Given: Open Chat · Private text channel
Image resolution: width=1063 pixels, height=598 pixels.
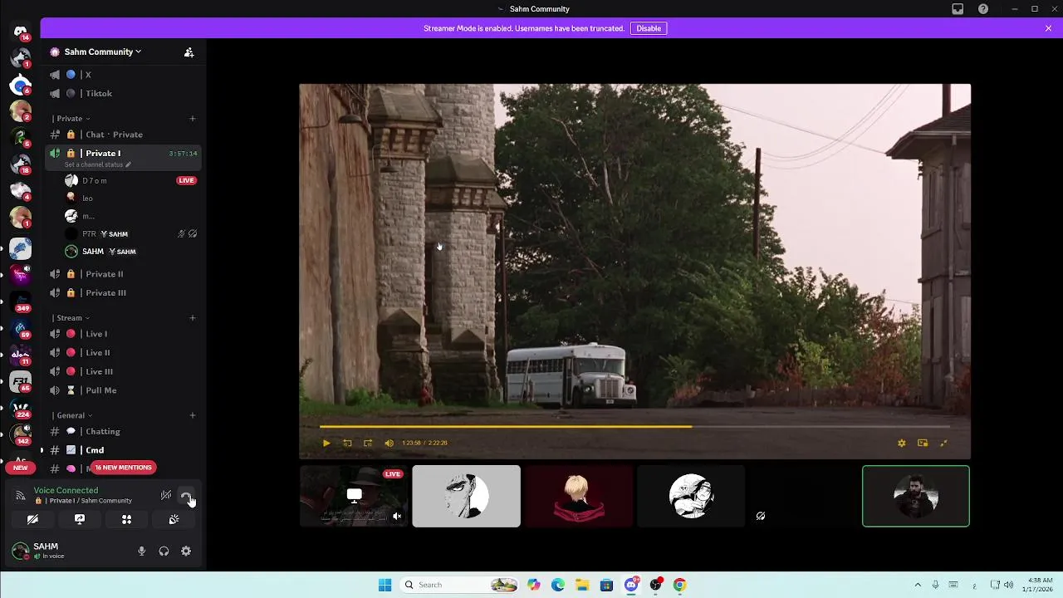Looking at the screenshot, I should click(123, 135).
